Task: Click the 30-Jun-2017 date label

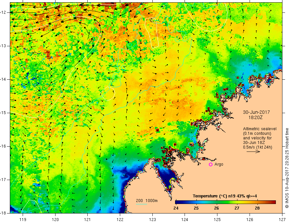Action: click(256, 112)
